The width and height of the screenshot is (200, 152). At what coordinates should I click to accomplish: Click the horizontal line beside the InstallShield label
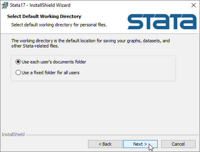pyautogui.click(x=112, y=135)
